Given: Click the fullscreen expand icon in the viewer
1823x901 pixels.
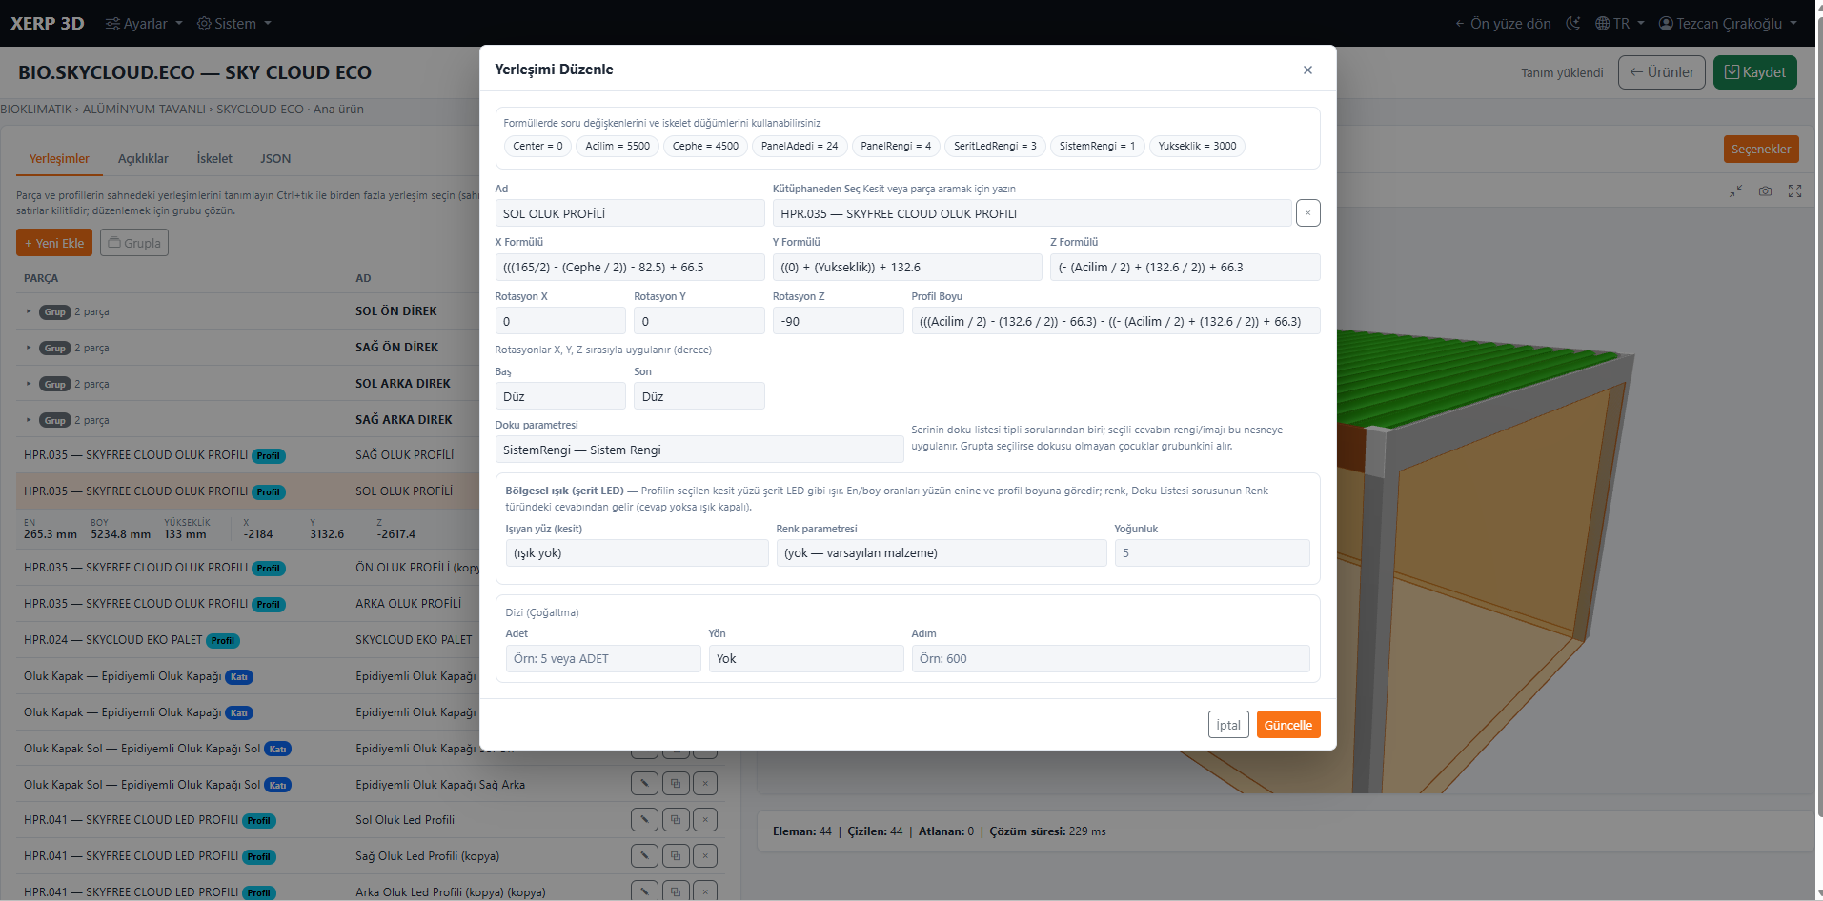Looking at the screenshot, I should [1794, 191].
